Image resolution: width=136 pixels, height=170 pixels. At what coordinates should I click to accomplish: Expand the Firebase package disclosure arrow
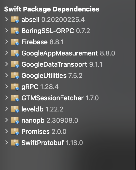7,42
